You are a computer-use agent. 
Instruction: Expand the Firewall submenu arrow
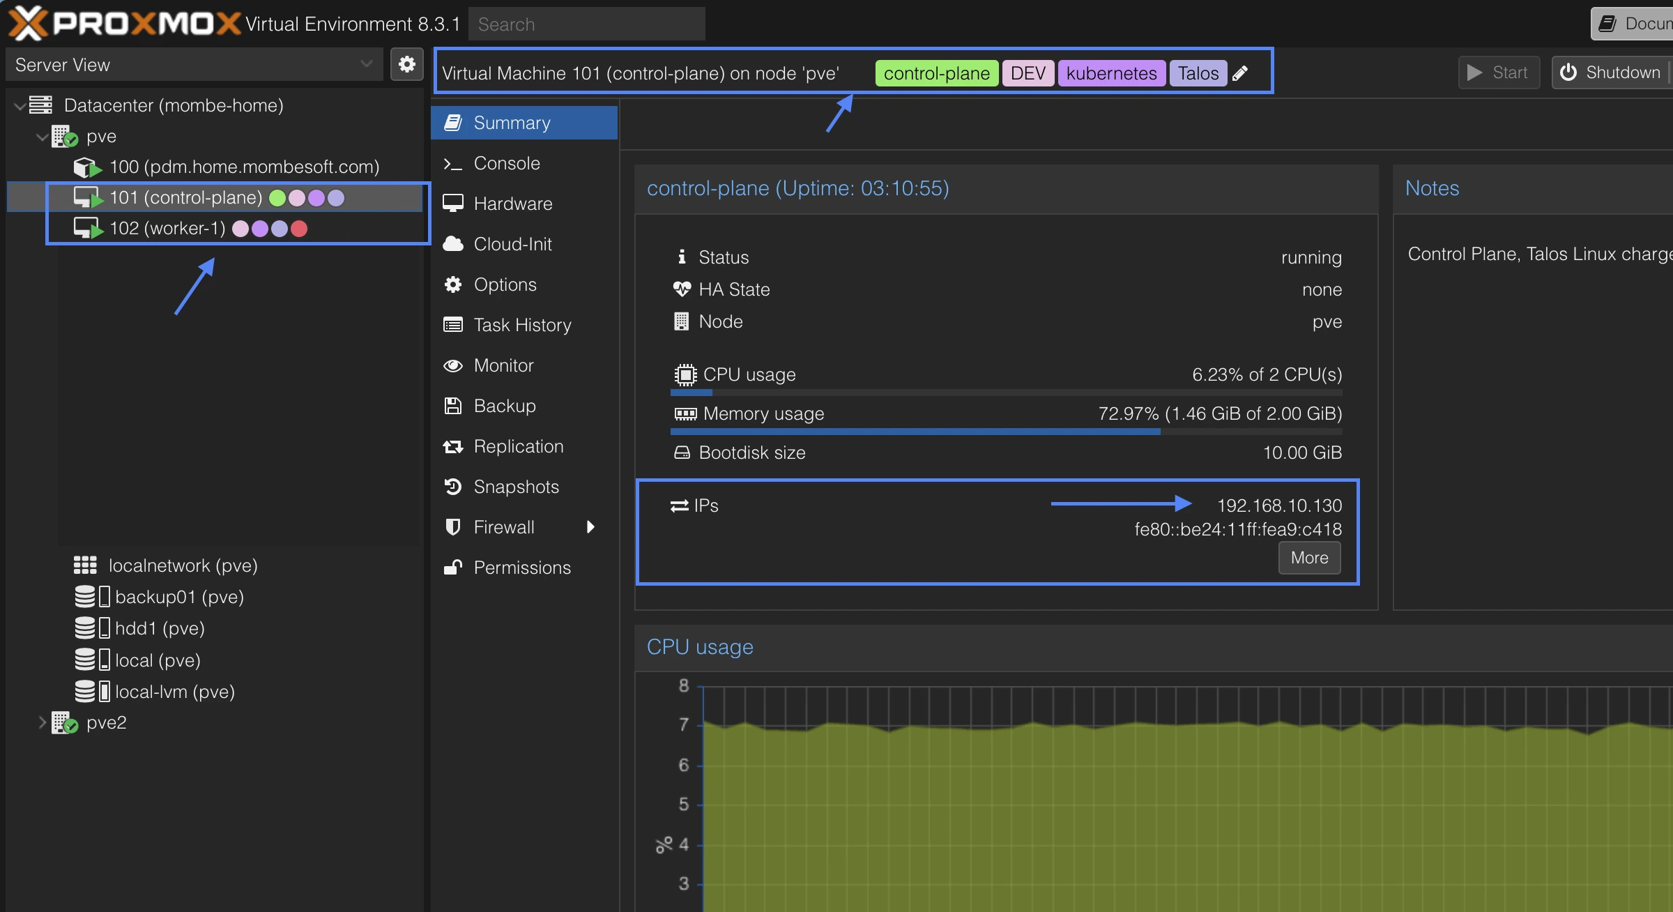click(590, 527)
